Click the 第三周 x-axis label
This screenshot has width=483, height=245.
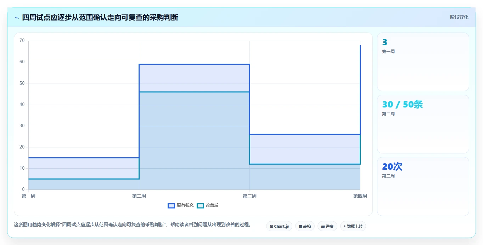[x=249, y=196]
